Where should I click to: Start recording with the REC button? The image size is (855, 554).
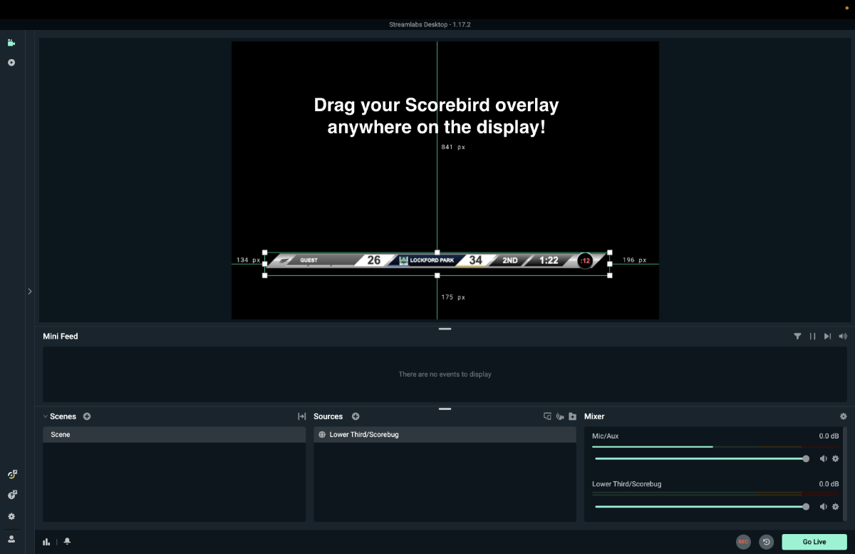pyautogui.click(x=744, y=542)
